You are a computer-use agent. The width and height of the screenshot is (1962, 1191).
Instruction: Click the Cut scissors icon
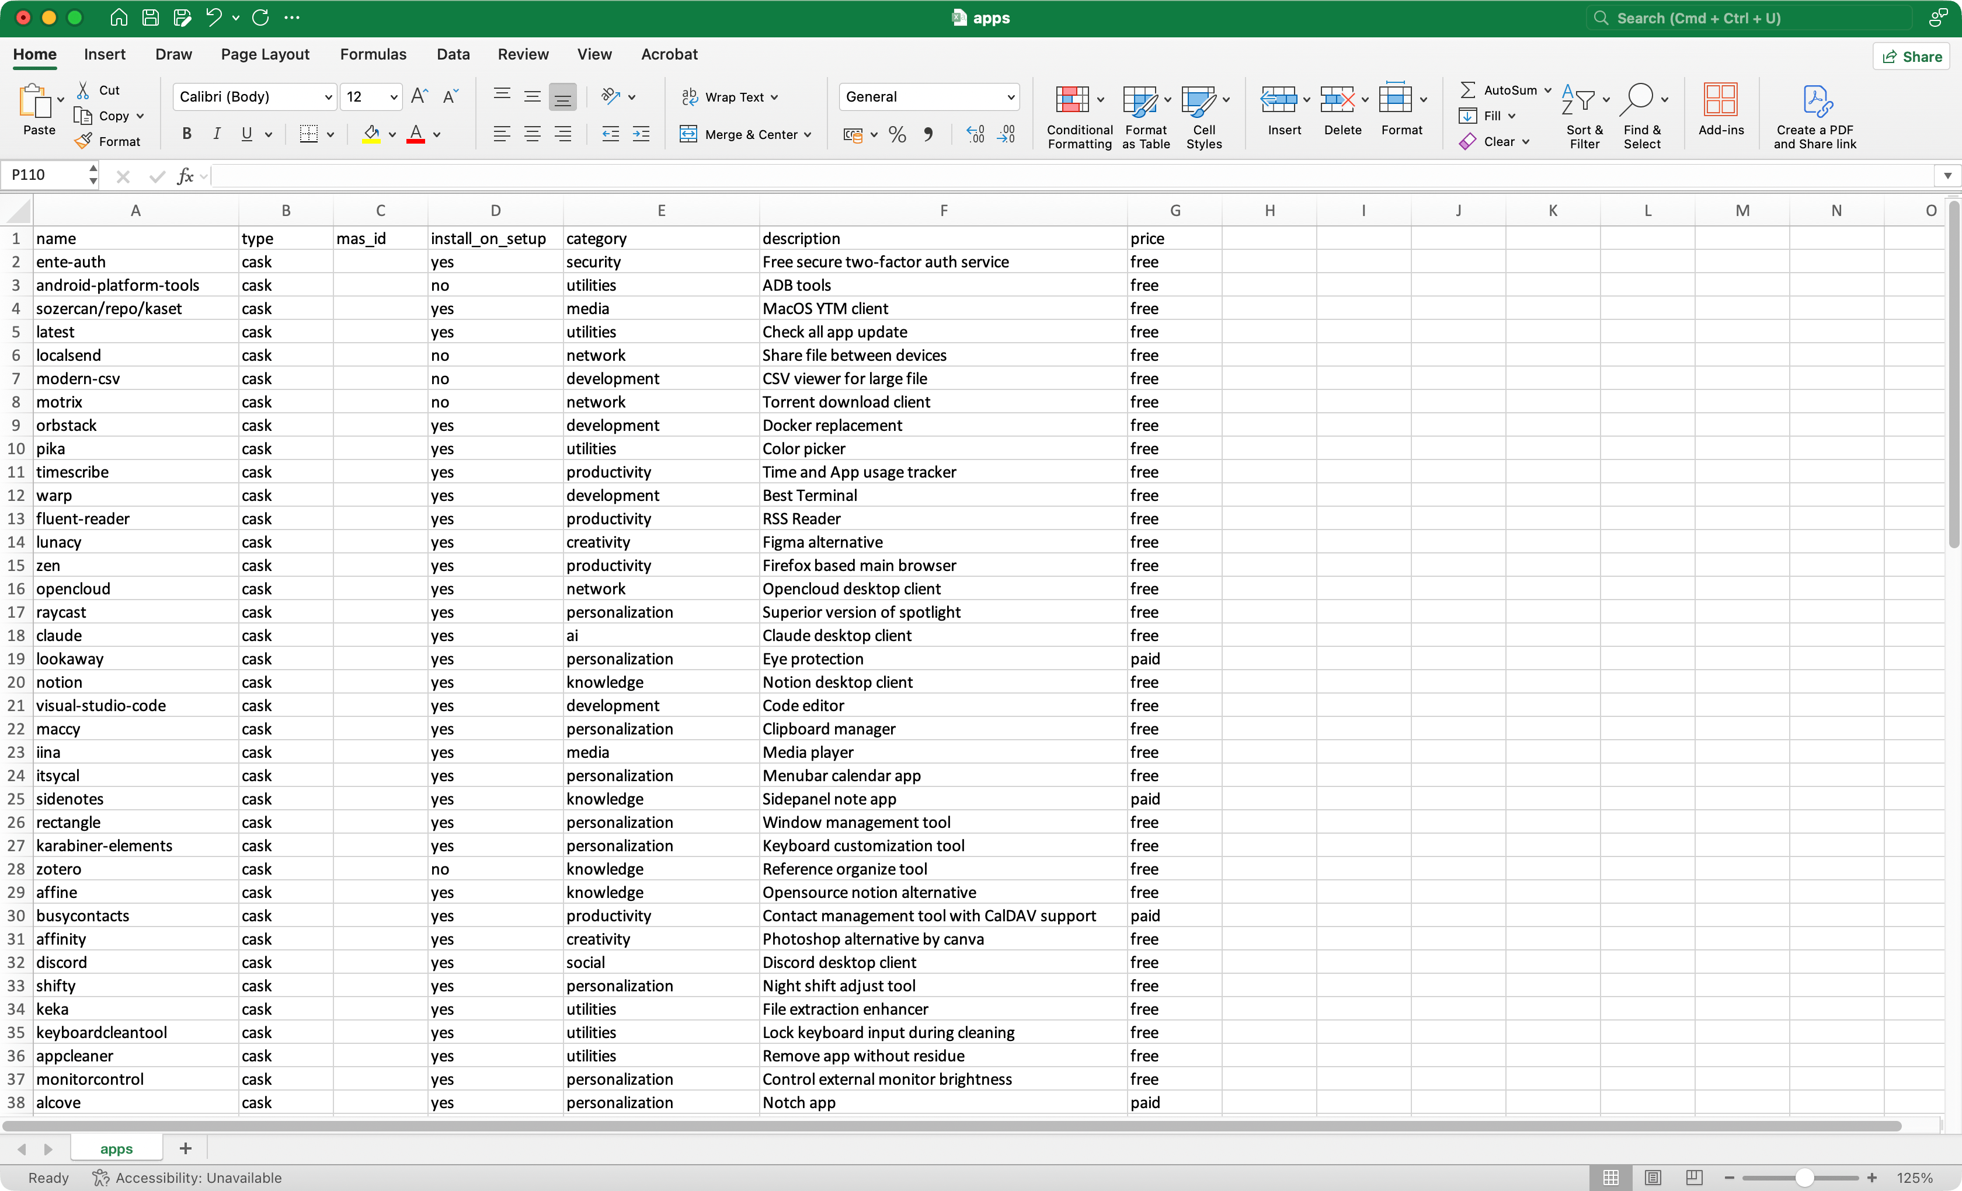tap(83, 90)
